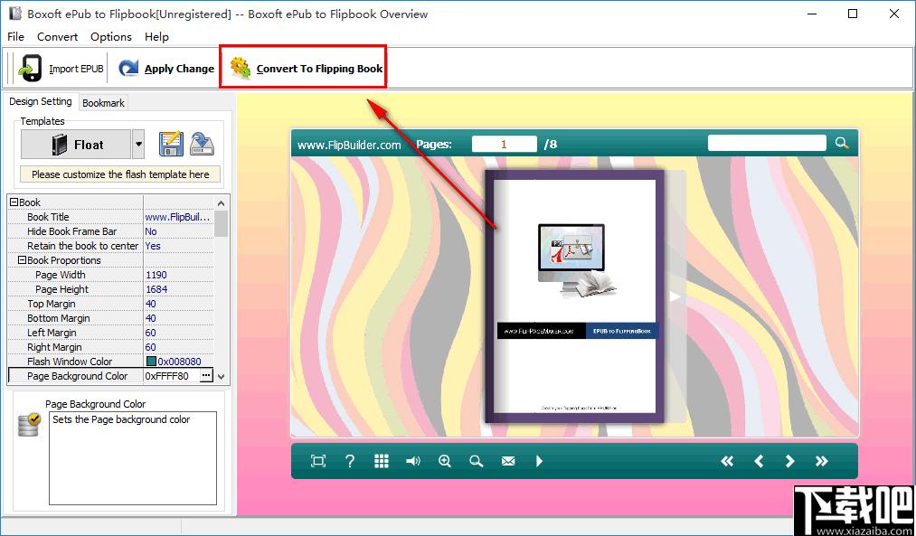Image resolution: width=916 pixels, height=536 pixels.
Task: Click the search magnifier beside top search box
Action: pos(841,143)
